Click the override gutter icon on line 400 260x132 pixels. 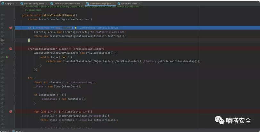7,57
